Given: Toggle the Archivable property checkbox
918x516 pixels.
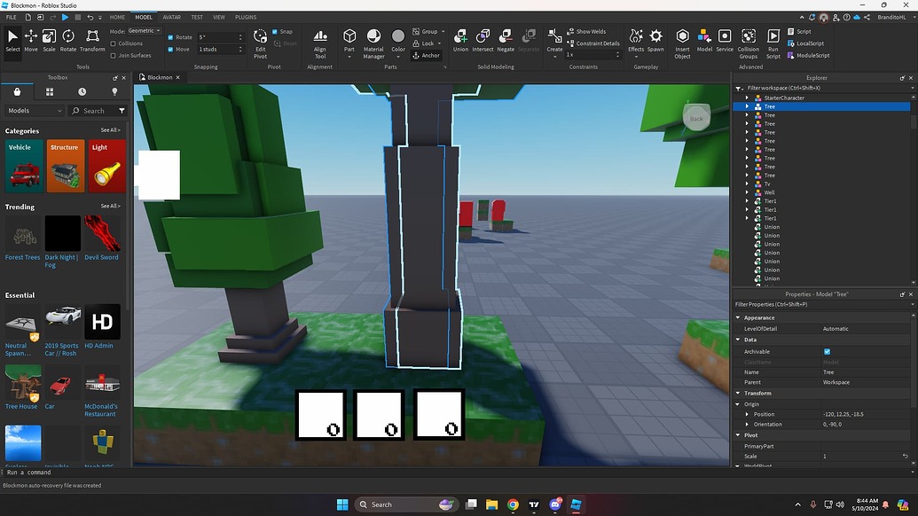Looking at the screenshot, I should coord(827,352).
